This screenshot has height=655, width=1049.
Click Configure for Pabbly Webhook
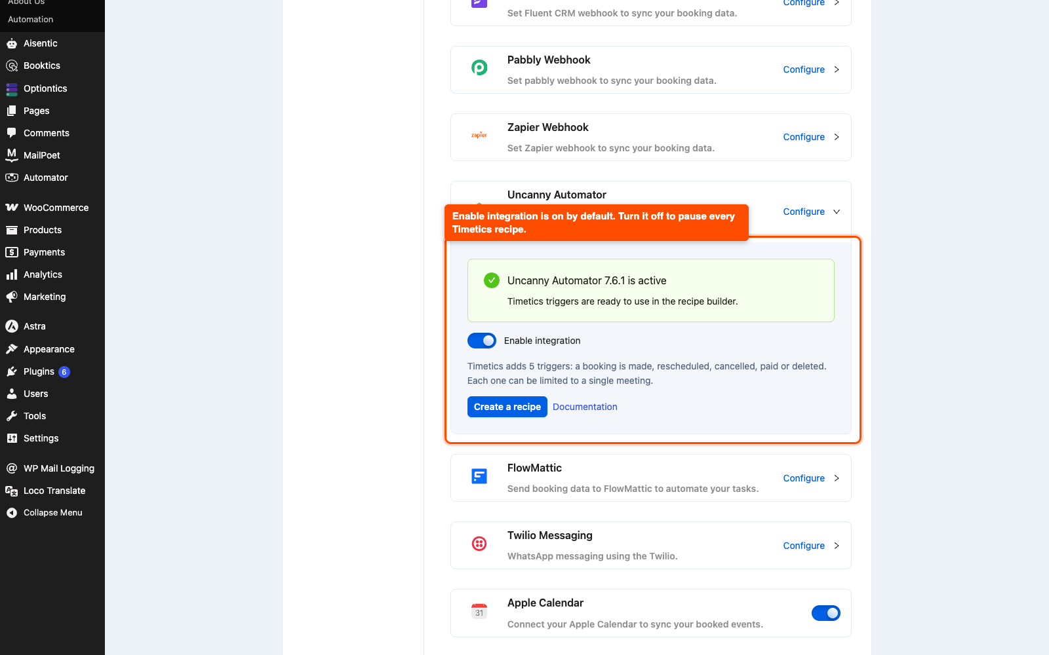point(804,69)
